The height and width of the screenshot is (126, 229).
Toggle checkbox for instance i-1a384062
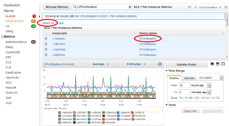click(x=46, y=50)
